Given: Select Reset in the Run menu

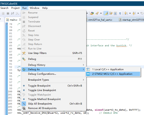Looking at the screenshot, I should click(x=54, y=31).
